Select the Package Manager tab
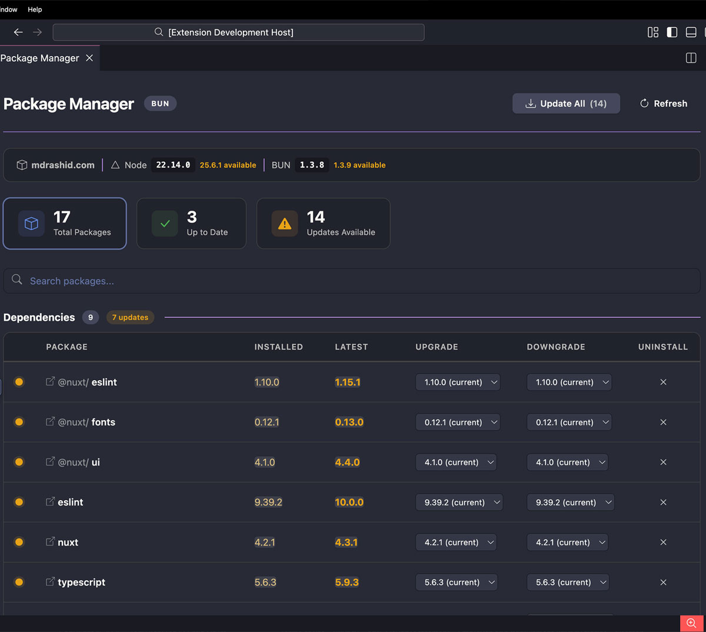Viewport: 706px width, 632px height. coord(40,58)
